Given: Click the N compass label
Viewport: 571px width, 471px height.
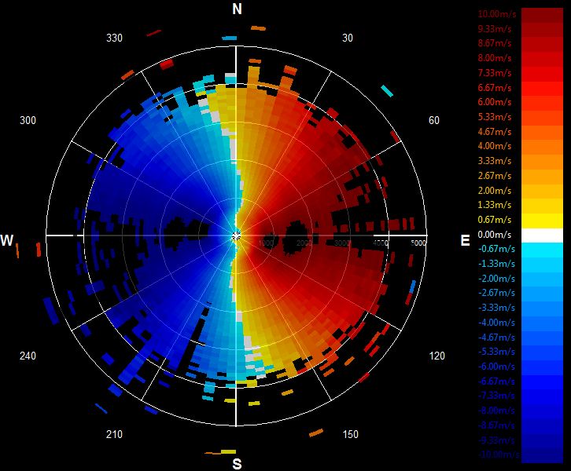Looking at the screenshot, I should tap(237, 9).
